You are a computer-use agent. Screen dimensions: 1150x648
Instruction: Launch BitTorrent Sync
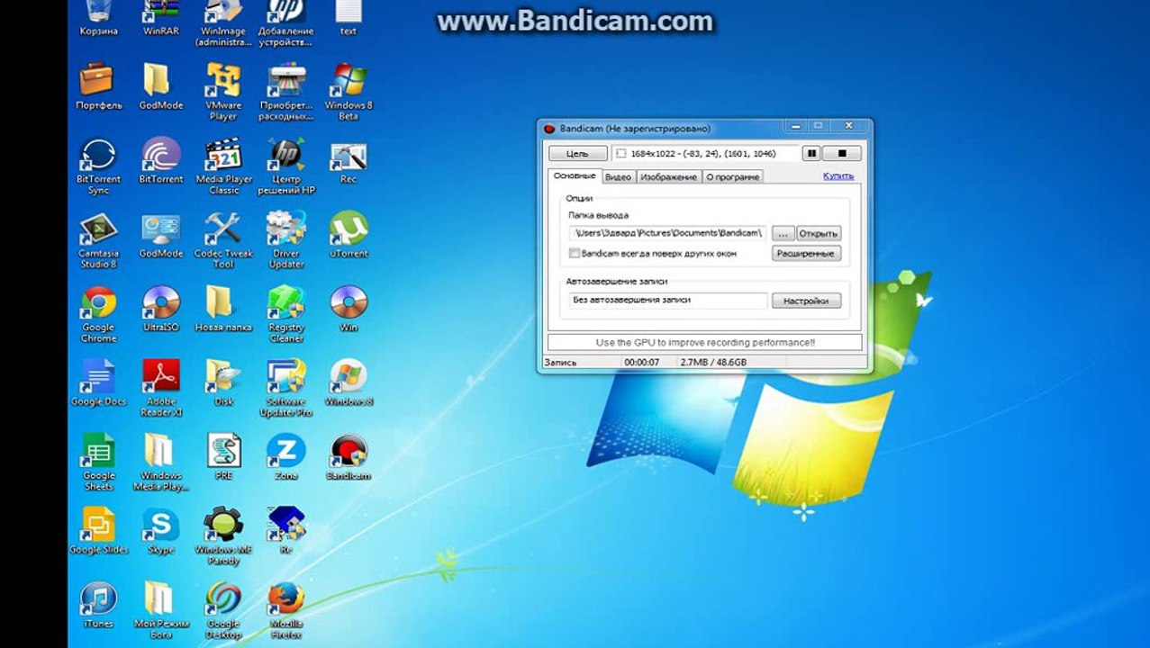point(98,166)
